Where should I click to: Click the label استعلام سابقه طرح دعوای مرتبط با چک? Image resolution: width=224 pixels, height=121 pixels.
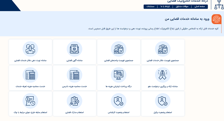tap(30, 113)
